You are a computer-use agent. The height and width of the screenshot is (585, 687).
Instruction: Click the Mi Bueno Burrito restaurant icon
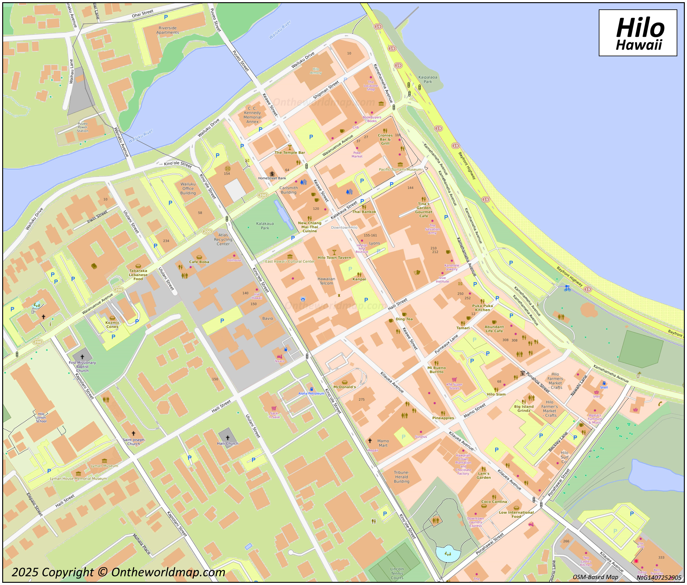[x=436, y=363]
